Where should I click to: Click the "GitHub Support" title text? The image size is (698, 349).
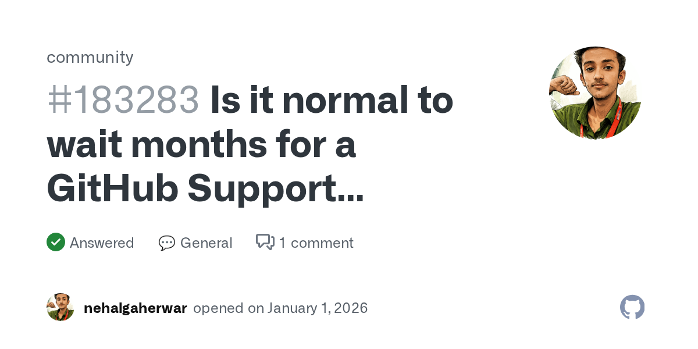pos(192,190)
